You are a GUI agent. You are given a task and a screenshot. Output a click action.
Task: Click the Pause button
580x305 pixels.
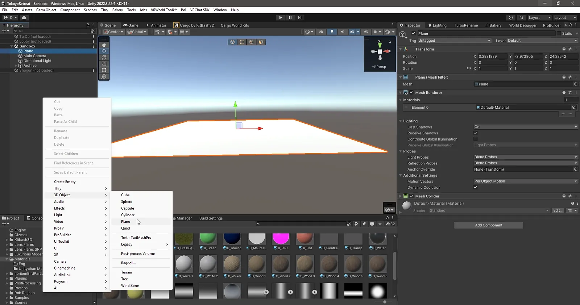click(x=290, y=17)
